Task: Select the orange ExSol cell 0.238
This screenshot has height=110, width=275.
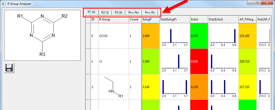Action: point(199,87)
